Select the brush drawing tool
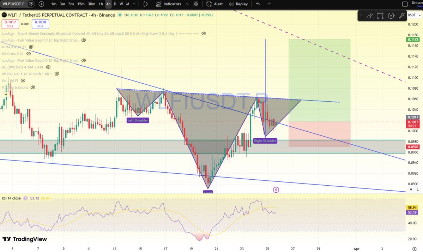This screenshot has width=423, height=252. pos(370,16)
